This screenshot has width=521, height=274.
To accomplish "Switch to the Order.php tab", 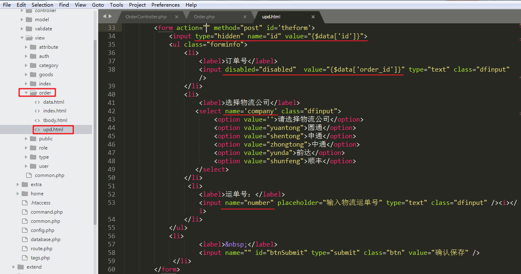I will point(204,17).
